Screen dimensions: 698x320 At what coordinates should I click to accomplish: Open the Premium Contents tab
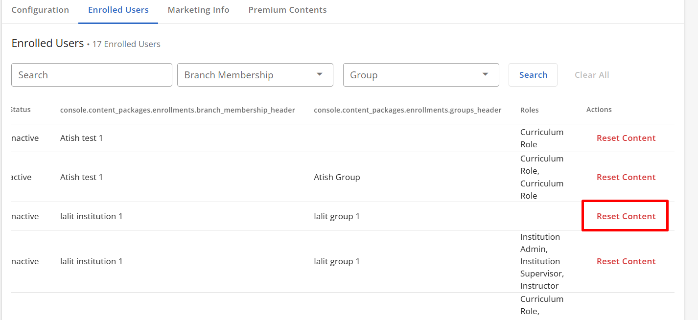point(287,10)
